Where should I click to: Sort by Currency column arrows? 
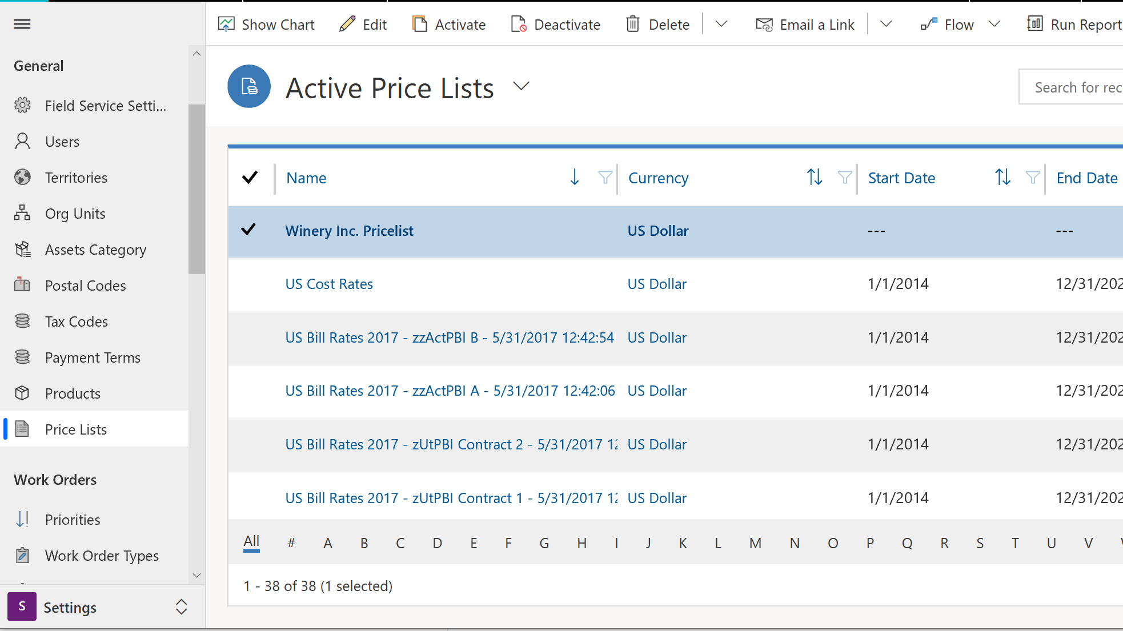tap(815, 178)
